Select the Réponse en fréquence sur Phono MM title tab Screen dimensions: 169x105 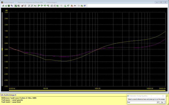(x=30, y=2)
